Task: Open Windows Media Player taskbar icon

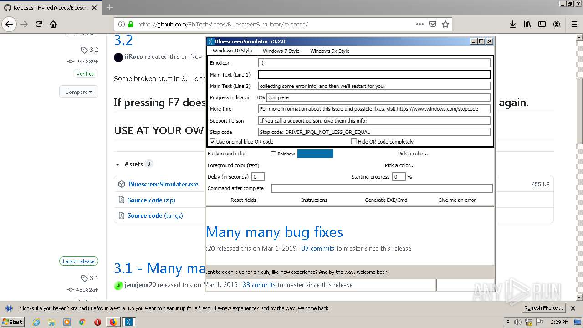Action: tap(67, 322)
